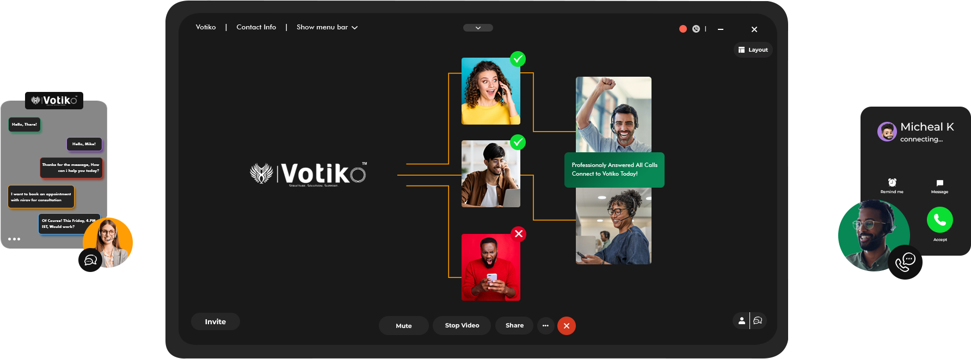This screenshot has width=971, height=359.
Task: Click the 'I want to book an appointment' bubble
Action: [x=41, y=197]
